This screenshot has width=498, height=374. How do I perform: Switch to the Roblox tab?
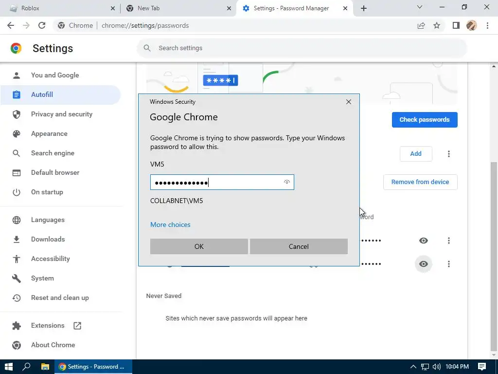click(x=60, y=8)
